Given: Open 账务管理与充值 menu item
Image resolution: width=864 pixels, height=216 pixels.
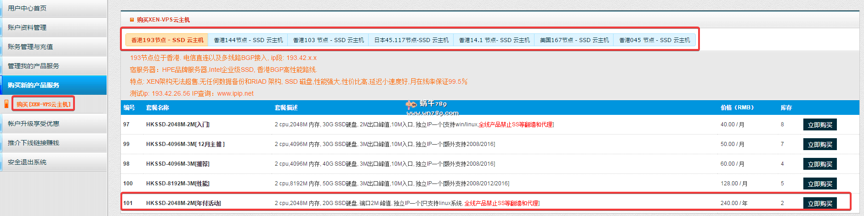Looking at the screenshot, I should [x=30, y=47].
